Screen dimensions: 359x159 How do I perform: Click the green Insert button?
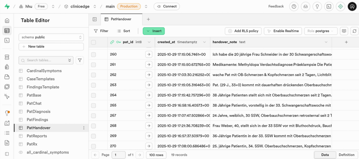[154, 31]
